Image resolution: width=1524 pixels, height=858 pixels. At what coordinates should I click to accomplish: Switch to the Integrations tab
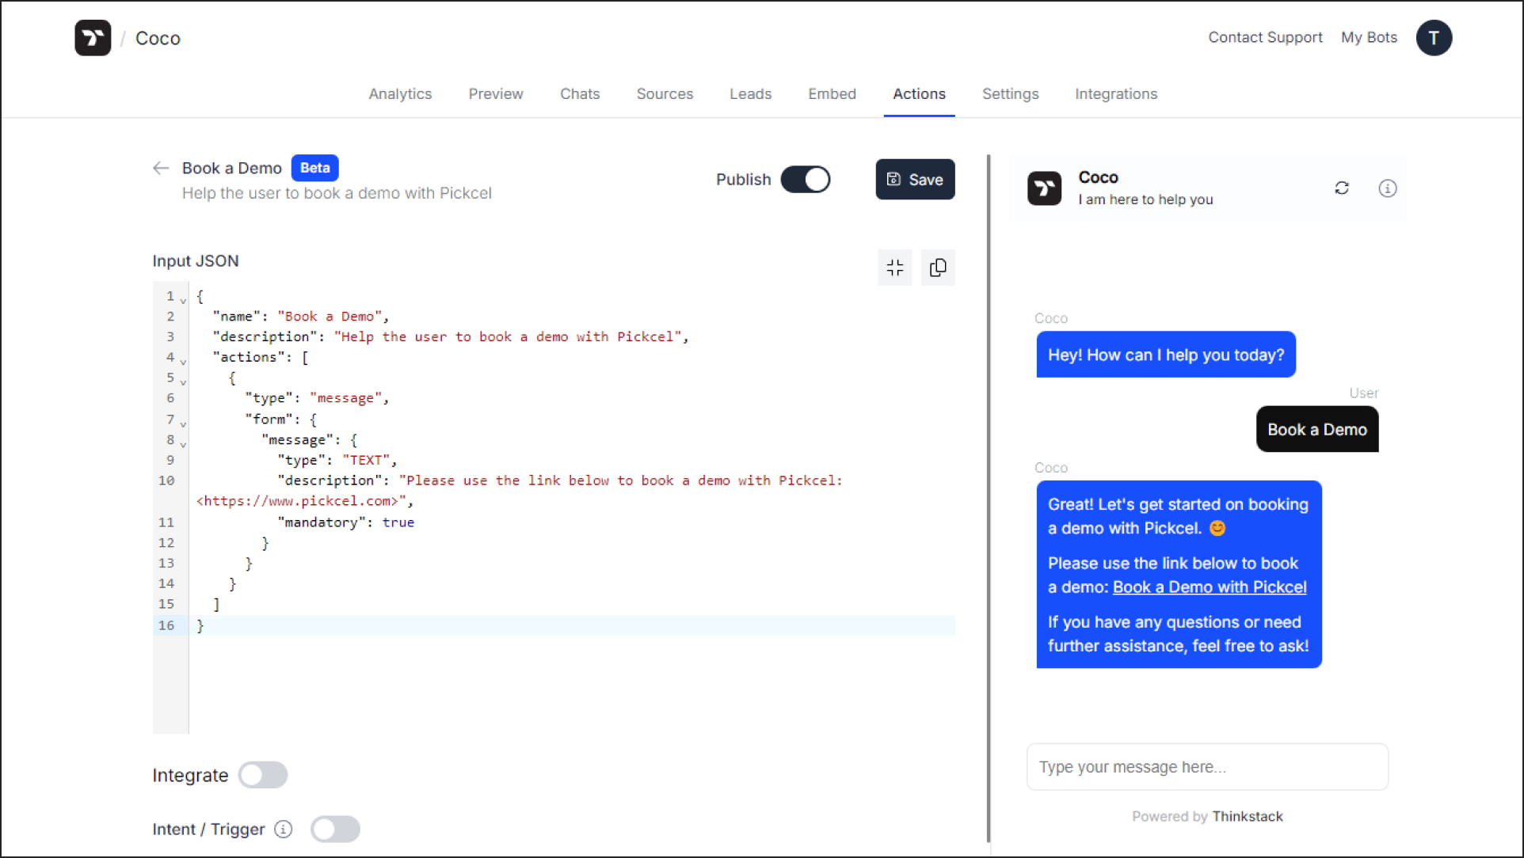1115,94
